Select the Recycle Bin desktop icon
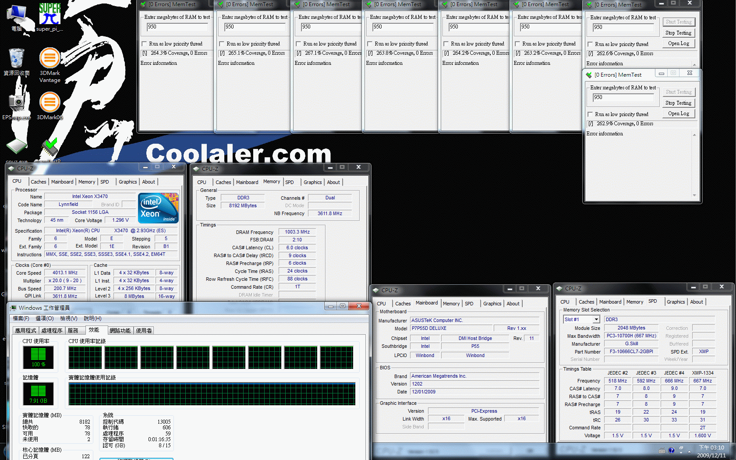 [x=17, y=62]
